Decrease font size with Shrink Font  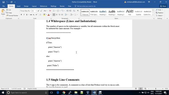pyautogui.click(x=41, y=11)
